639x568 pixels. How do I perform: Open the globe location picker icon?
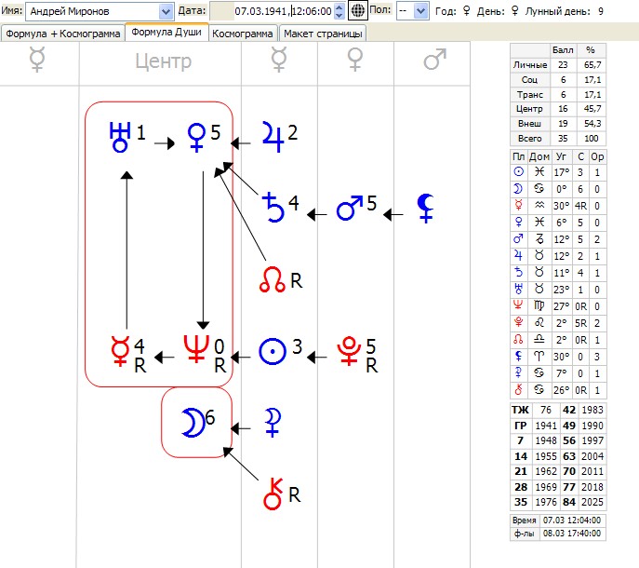pyautogui.click(x=357, y=10)
